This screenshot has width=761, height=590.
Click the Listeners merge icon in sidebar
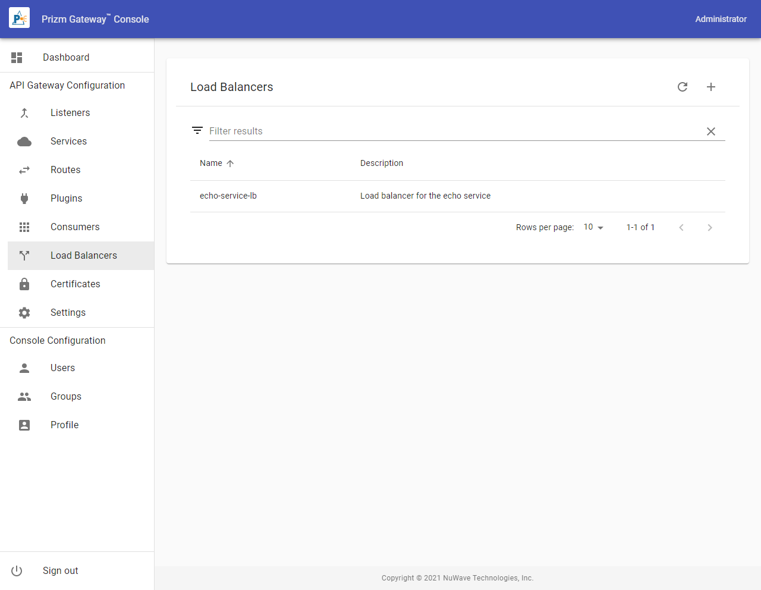point(24,113)
